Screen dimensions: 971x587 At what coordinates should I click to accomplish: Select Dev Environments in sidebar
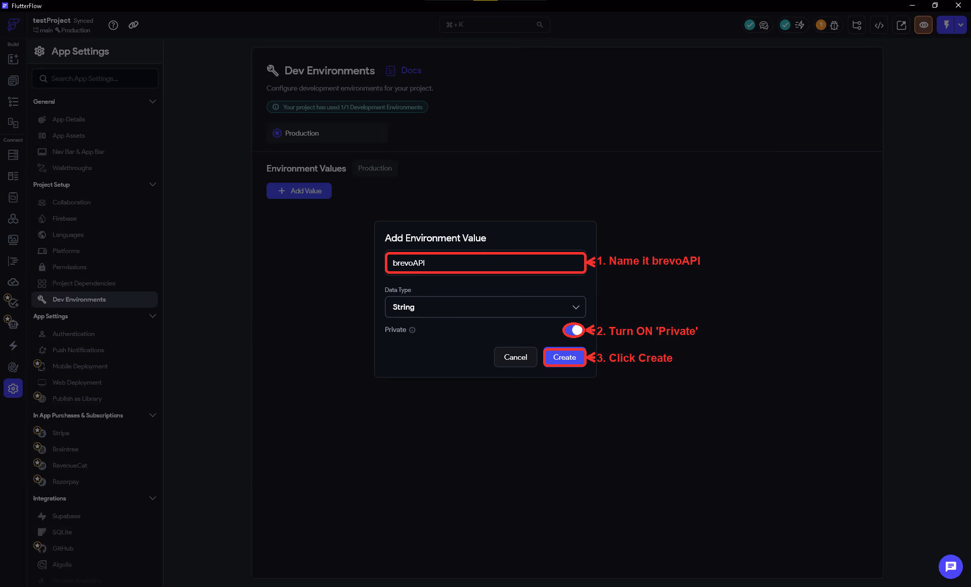tap(95, 300)
